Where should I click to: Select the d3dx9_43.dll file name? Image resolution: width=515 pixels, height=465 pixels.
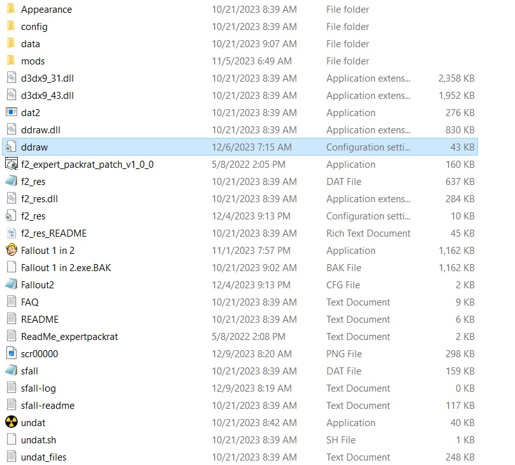(47, 95)
